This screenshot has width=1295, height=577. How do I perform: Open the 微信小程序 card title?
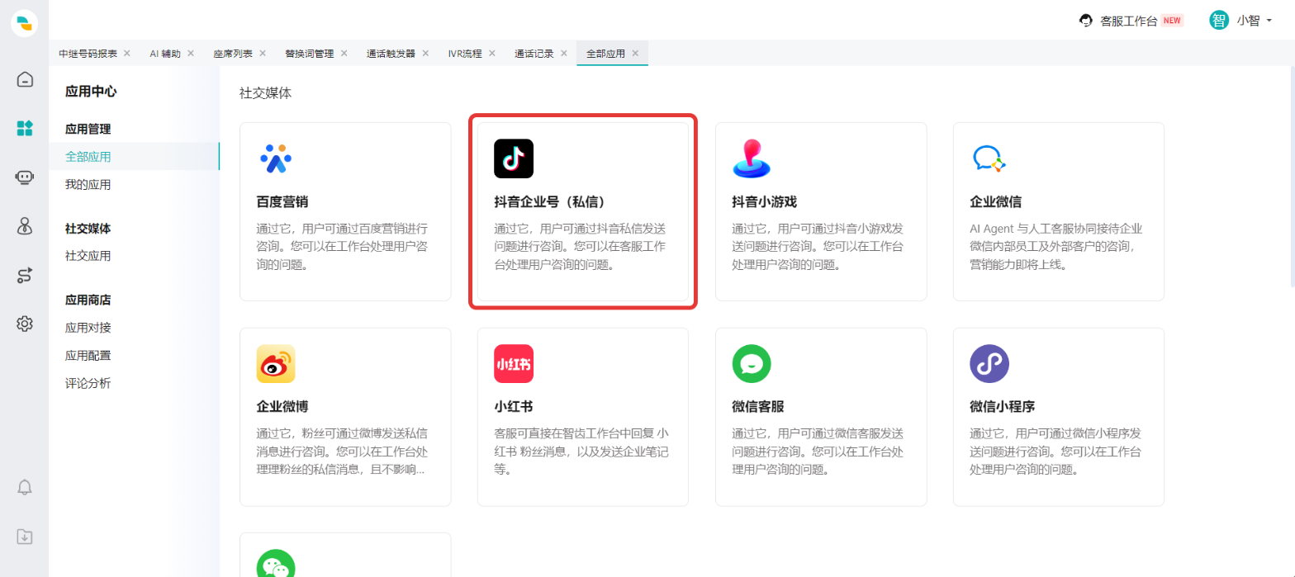[x=1003, y=407]
